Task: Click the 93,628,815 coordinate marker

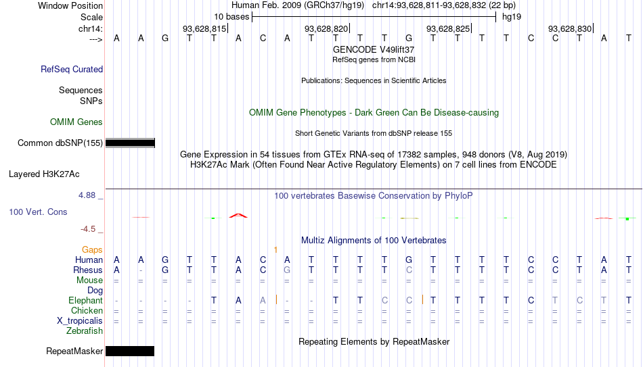Action: [x=204, y=28]
